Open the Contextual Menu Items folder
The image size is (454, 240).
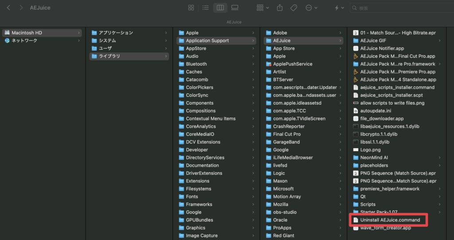pos(216,118)
